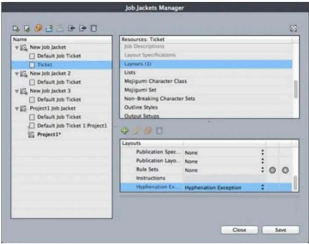Click the green plus New Item icon

click(125, 131)
